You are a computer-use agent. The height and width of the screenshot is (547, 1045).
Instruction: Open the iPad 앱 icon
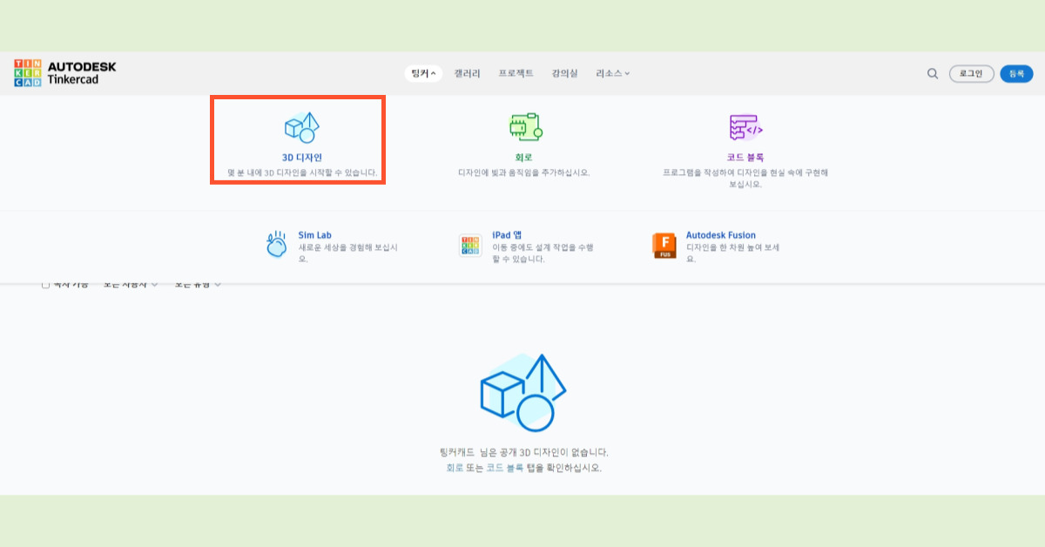(x=470, y=246)
